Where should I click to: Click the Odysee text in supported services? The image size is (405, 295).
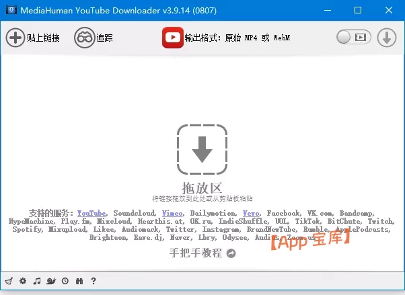click(235, 237)
